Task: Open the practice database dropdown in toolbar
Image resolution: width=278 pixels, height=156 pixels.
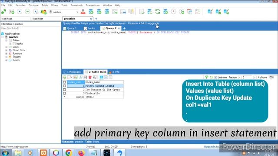Action: point(77,12)
